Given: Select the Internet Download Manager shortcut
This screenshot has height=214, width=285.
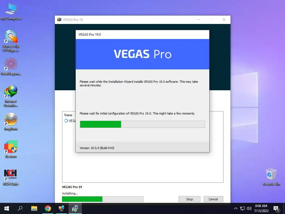Looking at the screenshot, I should (11, 96).
